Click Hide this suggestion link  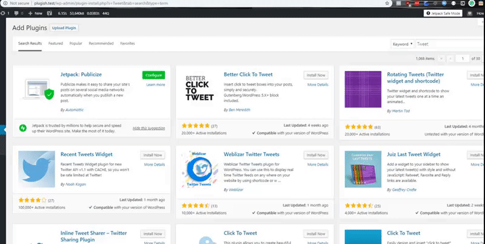149,128
